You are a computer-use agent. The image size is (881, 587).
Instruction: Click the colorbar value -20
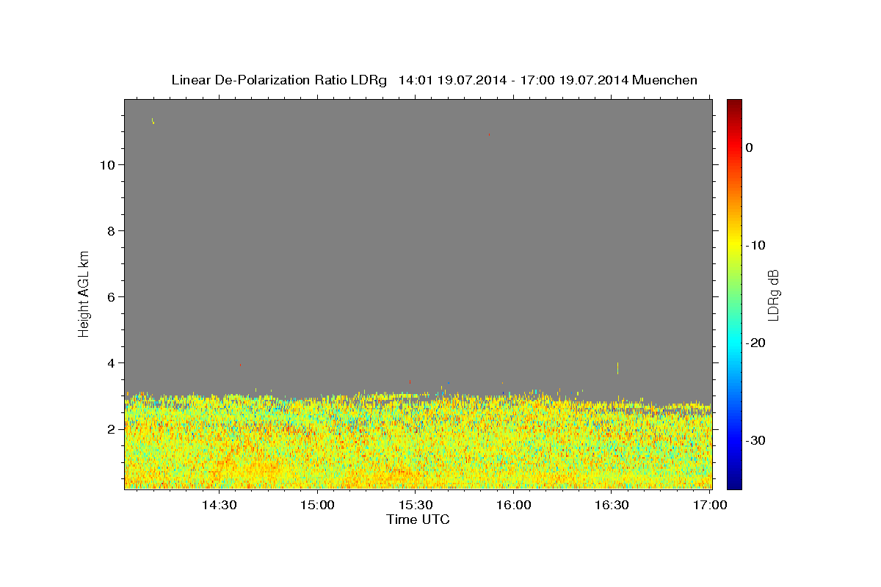755,343
